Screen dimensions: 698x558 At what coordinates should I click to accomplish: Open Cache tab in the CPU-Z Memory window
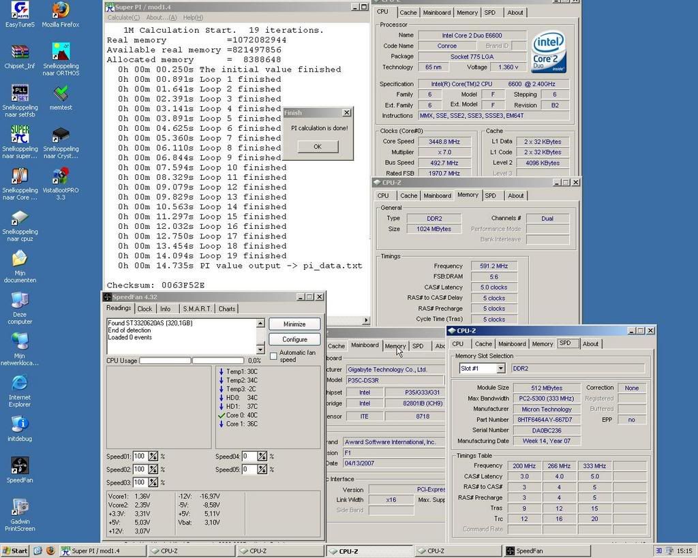pos(409,196)
